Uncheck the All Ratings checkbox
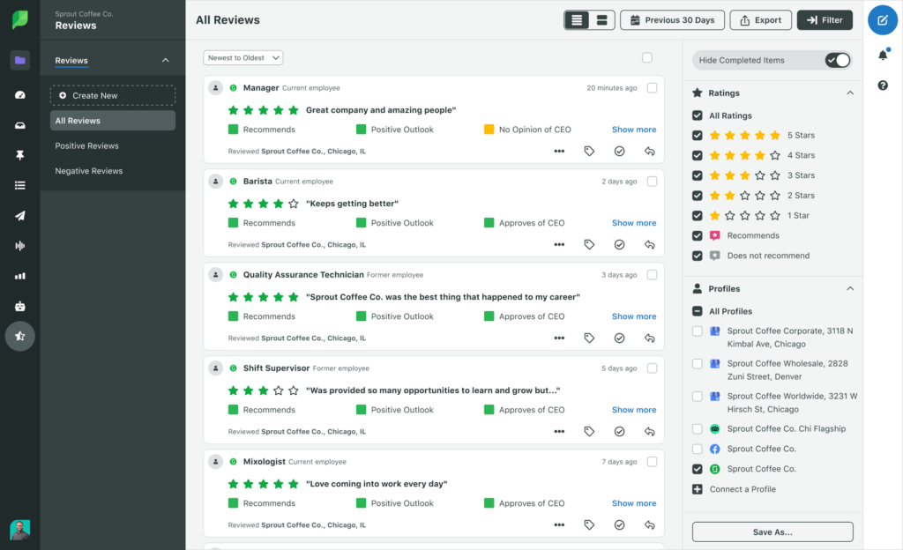The width and height of the screenshot is (903, 550). pyautogui.click(x=698, y=115)
